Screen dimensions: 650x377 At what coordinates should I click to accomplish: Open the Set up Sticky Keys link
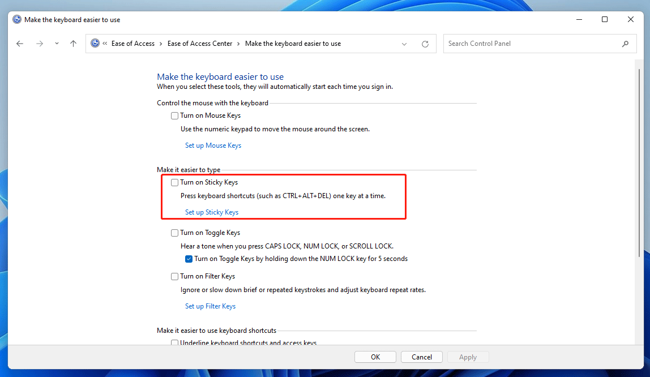[x=211, y=212]
